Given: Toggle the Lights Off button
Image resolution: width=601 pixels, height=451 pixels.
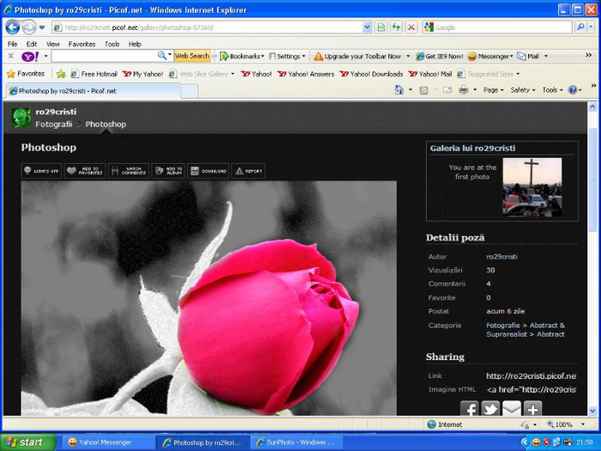Looking at the screenshot, I should coord(41,171).
